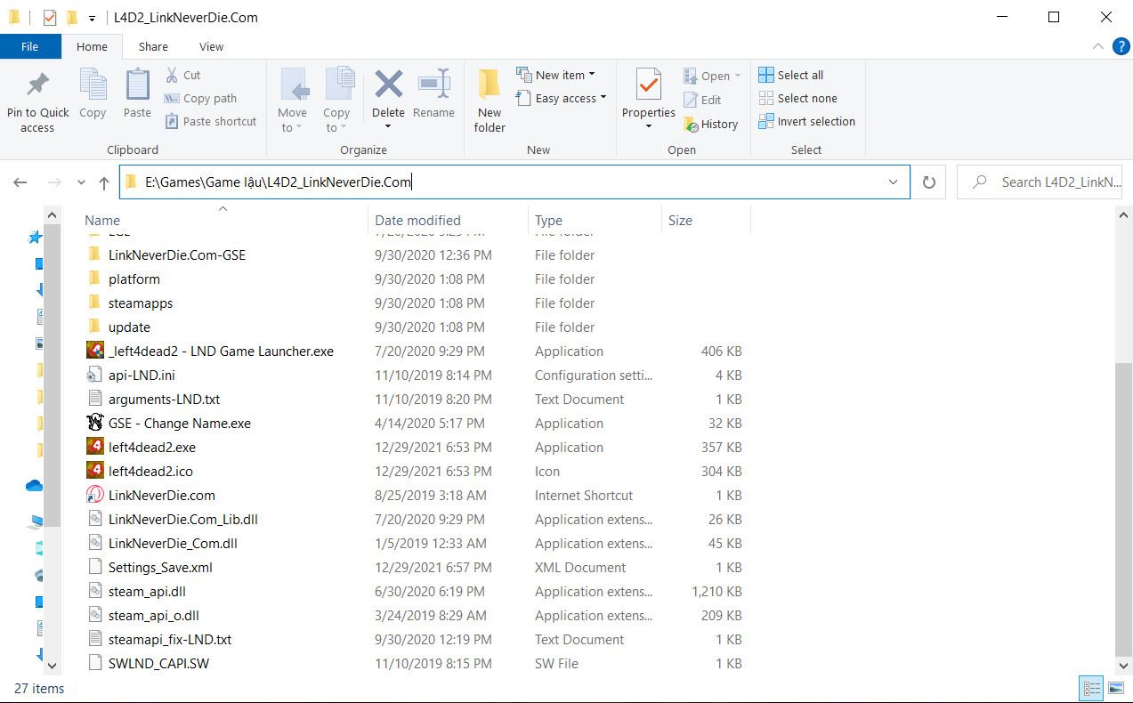Open the Easy access dropdown
This screenshot has height=703, width=1133.
570,98
